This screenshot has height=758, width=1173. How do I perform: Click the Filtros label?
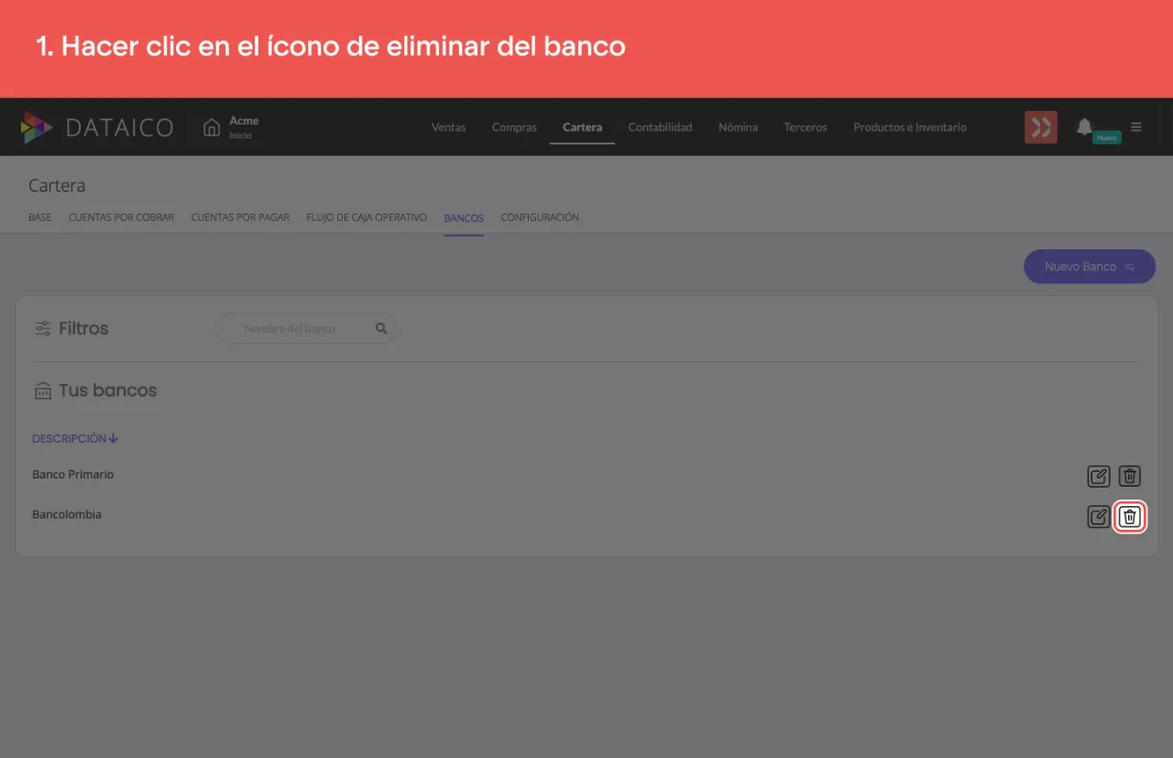point(83,328)
